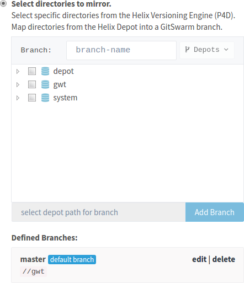244x283 pixels.
Task: Edit the master branch
Action: pyautogui.click(x=199, y=259)
